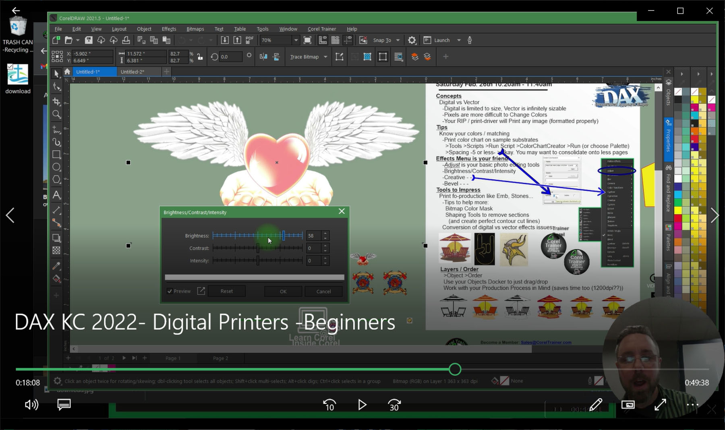725x430 pixels.
Task: Select the Parallel Dimension tool
Action: pyautogui.click(x=56, y=210)
